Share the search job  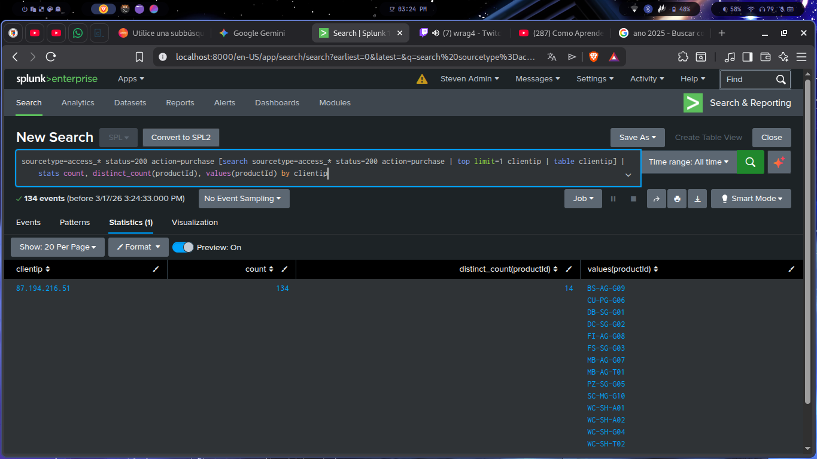[656, 198]
